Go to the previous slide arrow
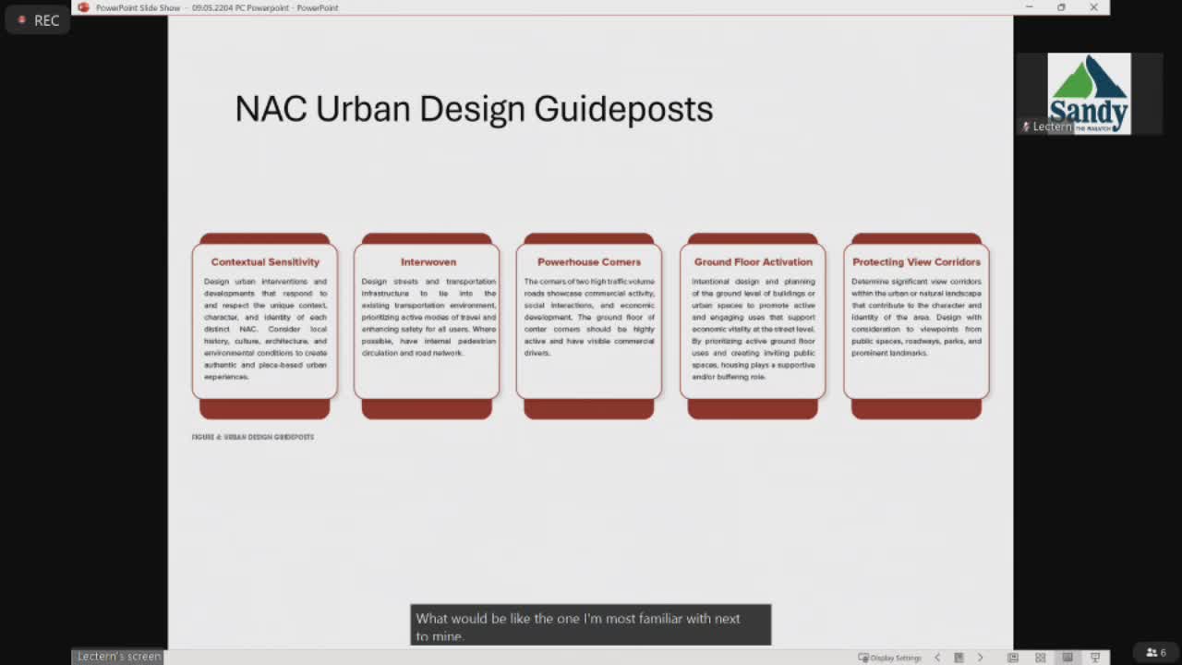Screen dimensions: 1182x665 pyautogui.click(x=937, y=658)
